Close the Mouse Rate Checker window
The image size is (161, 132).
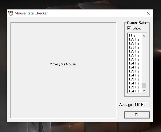coord(148,13)
